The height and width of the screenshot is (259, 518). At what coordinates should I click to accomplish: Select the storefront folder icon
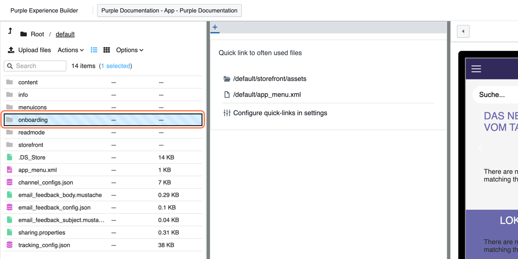click(9, 145)
